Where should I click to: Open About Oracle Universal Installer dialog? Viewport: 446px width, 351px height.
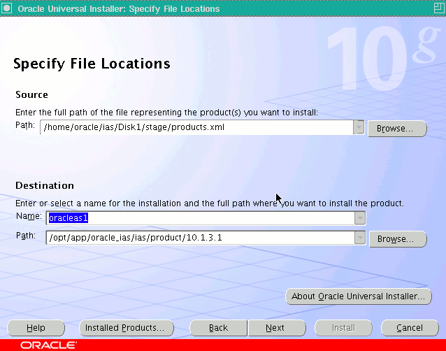click(x=359, y=296)
